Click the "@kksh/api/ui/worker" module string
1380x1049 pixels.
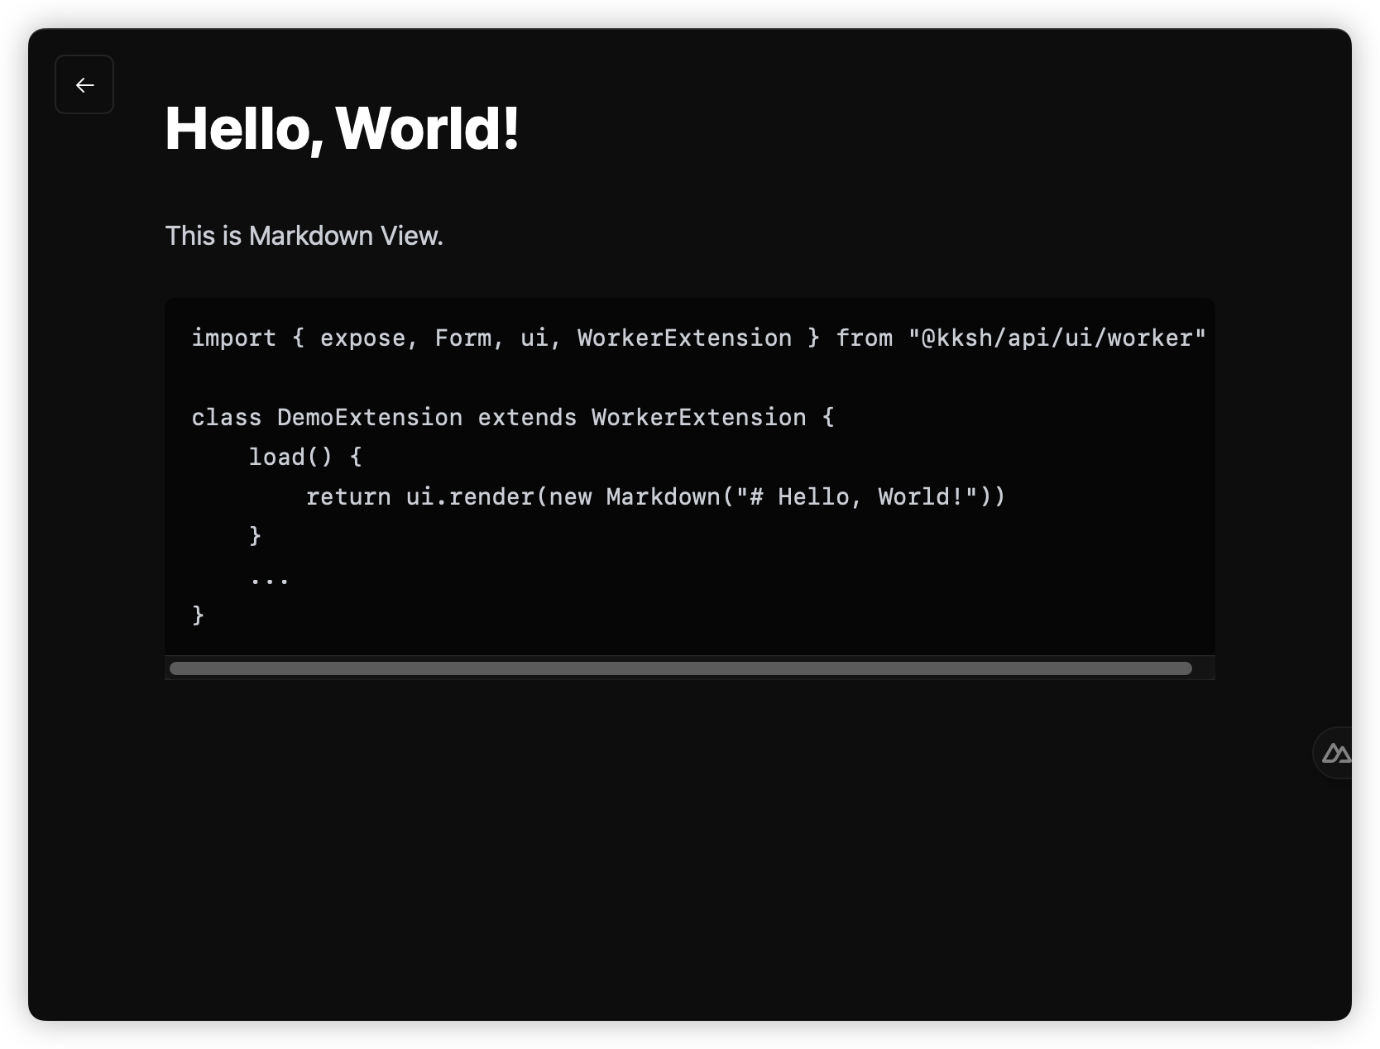[x=1057, y=338]
